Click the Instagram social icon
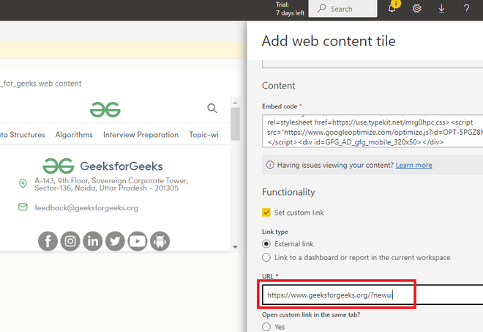The height and width of the screenshot is (332, 483). [x=70, y=240]
